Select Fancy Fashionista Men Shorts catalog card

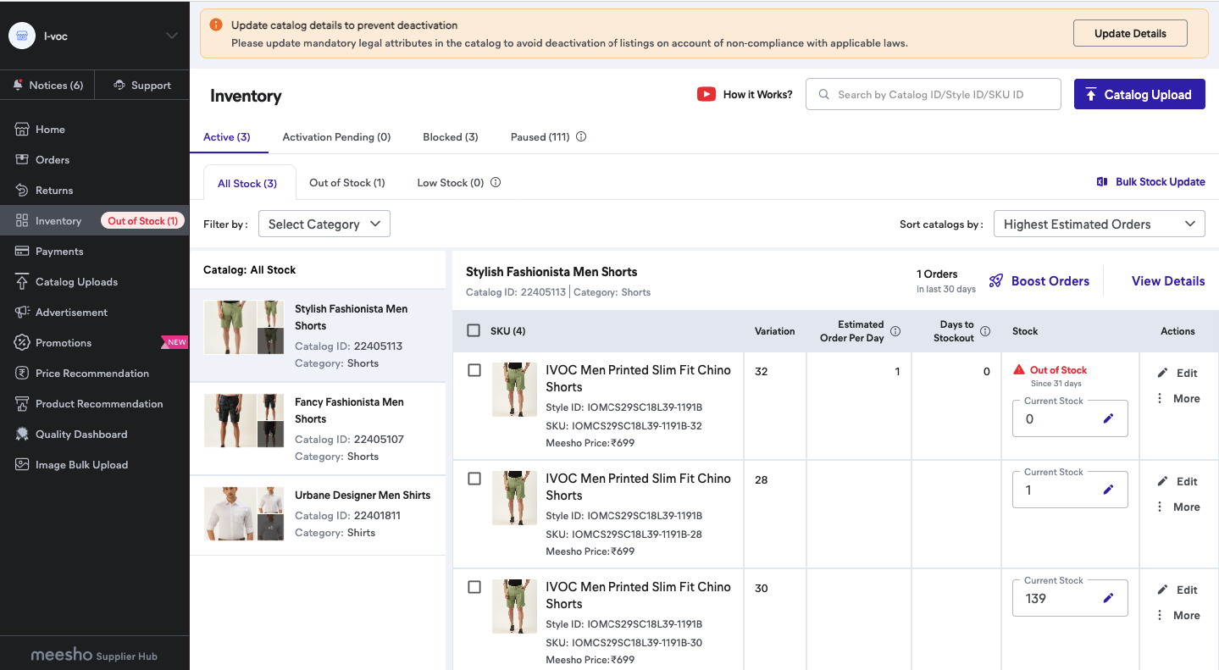pyautogui.click(x=318, y=429)
